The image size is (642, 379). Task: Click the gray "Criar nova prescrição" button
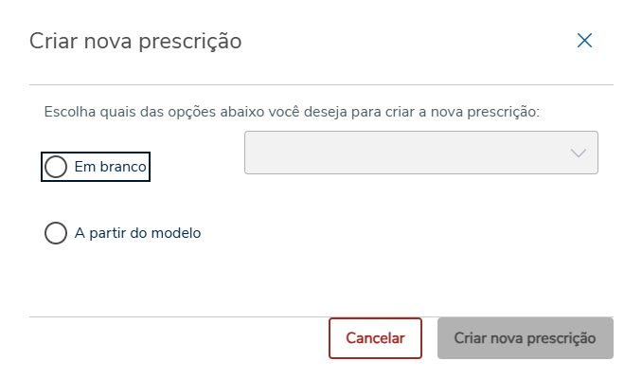point(525,338)
